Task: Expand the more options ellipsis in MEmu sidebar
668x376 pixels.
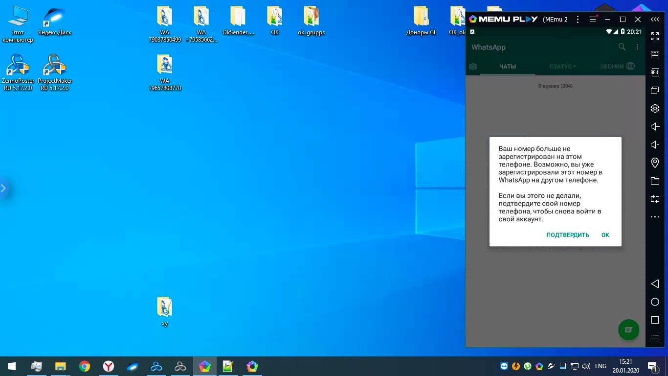Action: (x=655, y=217)
